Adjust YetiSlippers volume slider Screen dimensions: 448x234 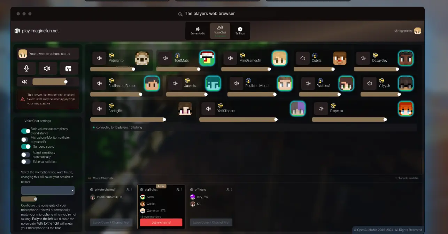pos(238,119)
